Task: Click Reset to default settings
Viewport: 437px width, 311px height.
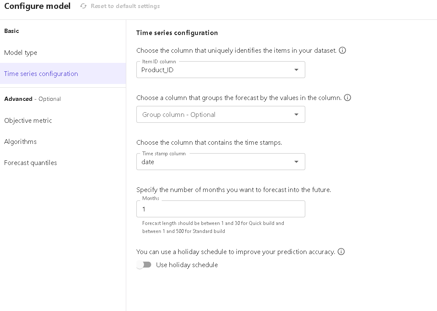Action: pyautogui.click(x=125, y=6)
